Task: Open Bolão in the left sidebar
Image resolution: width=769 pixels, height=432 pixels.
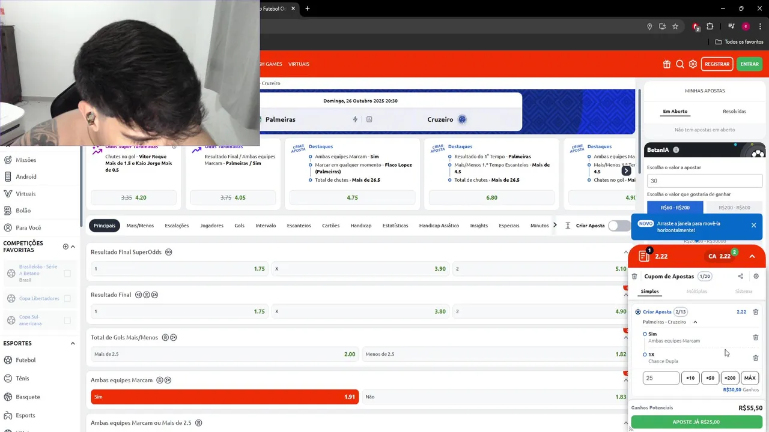Action: coord(23,211)
